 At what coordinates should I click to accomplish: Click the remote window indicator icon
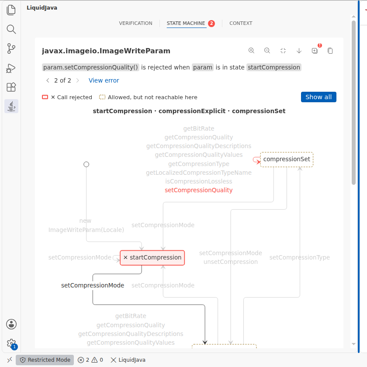(9, 360)
